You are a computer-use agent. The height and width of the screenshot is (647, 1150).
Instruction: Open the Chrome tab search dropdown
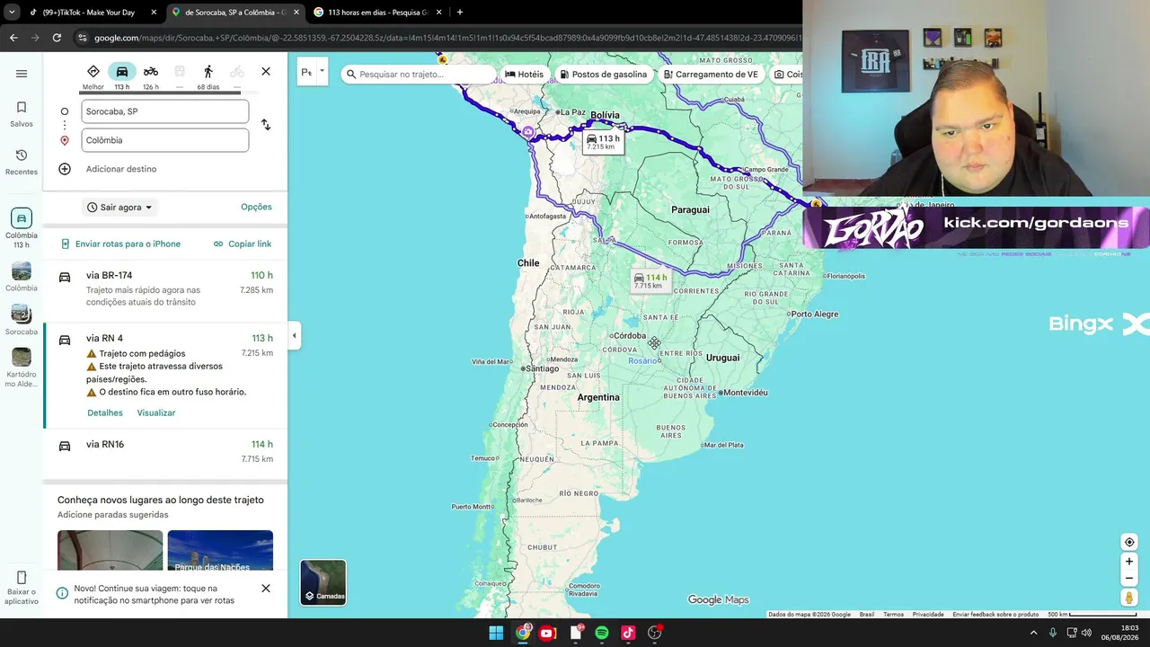point(12,13)
